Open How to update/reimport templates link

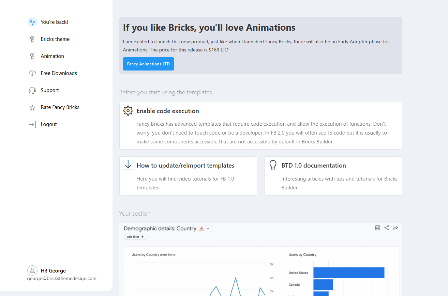[x=185, y=166]
